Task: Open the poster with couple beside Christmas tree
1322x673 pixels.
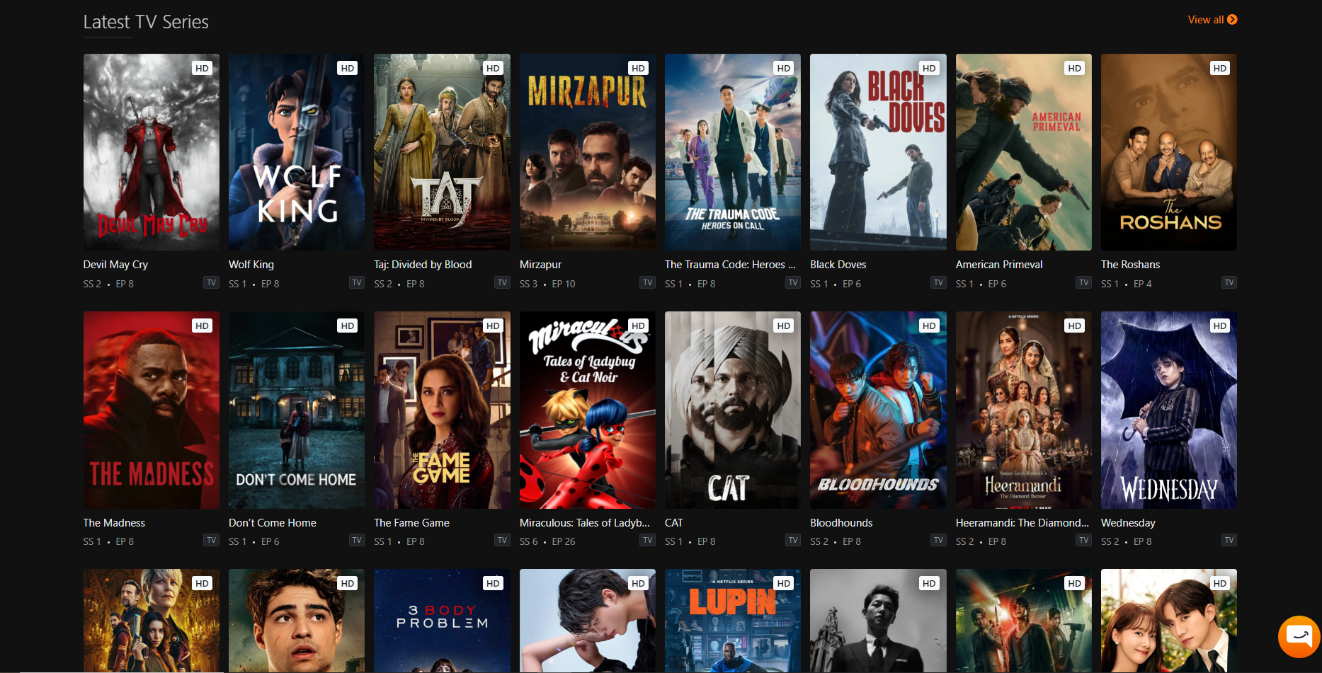Action: [1169, 621]
